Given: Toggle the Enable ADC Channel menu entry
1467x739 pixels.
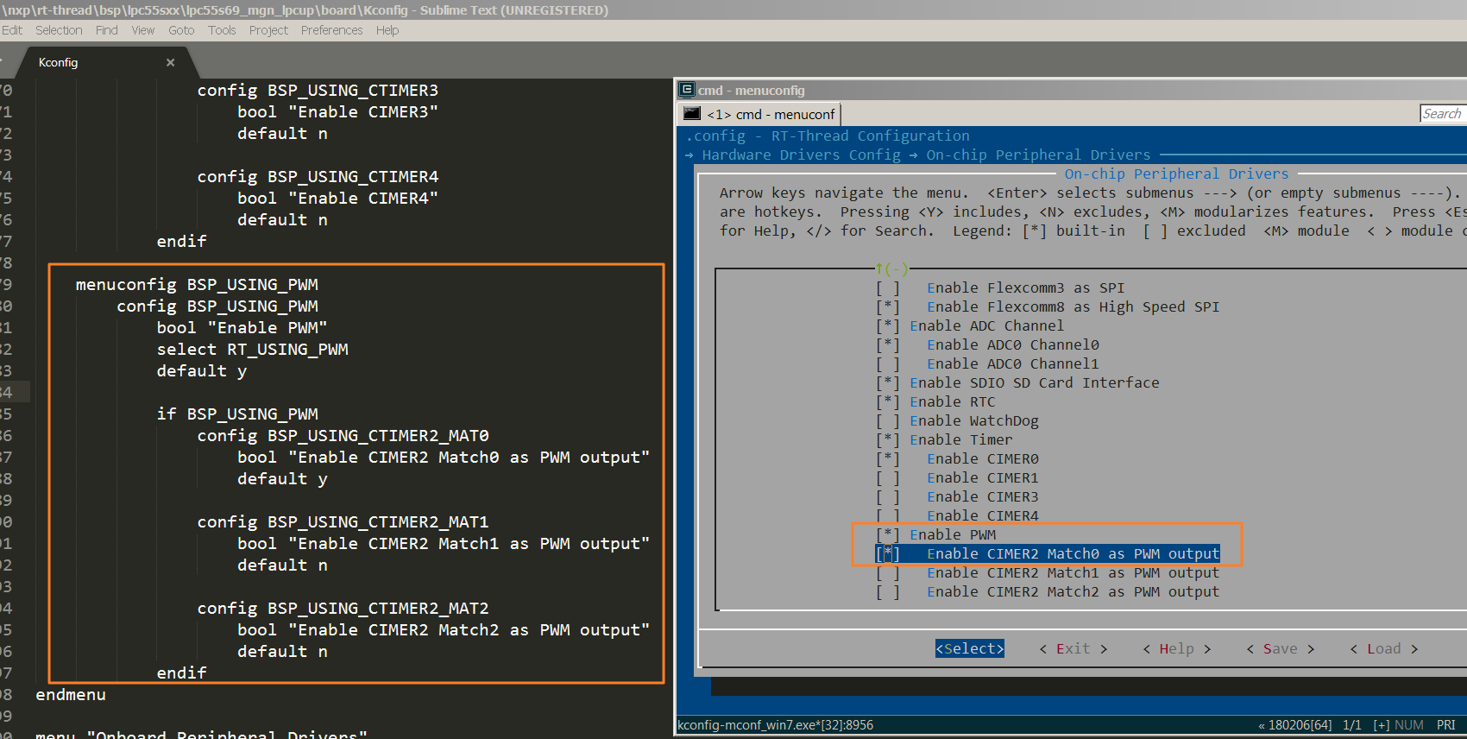Looking at the screenshot, I should [985, 326].
